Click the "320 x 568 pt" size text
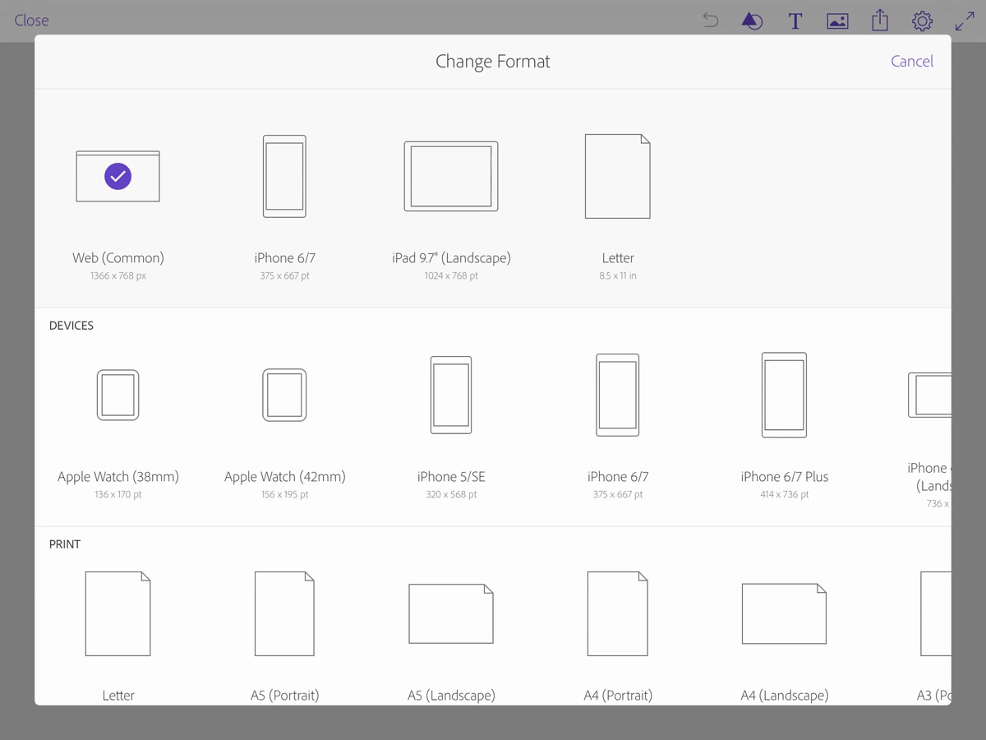Screen dimensions: 986x740 tap(451, 494)
